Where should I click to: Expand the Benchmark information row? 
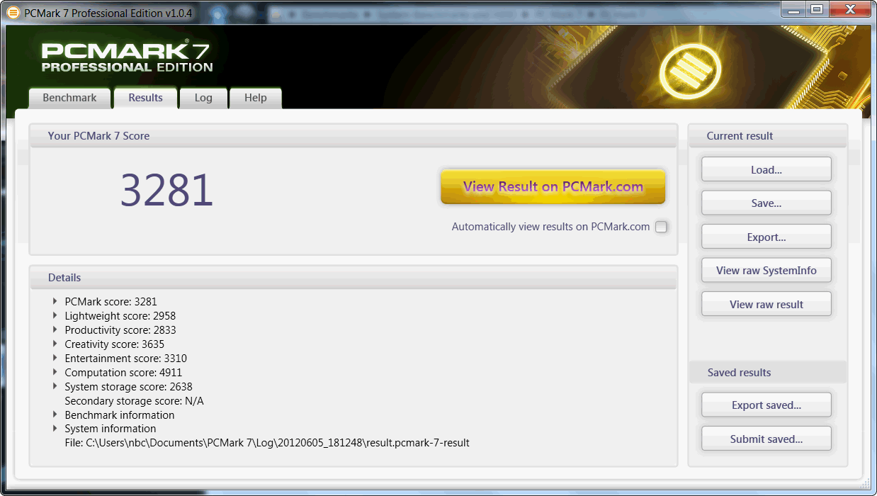[55, 415]
